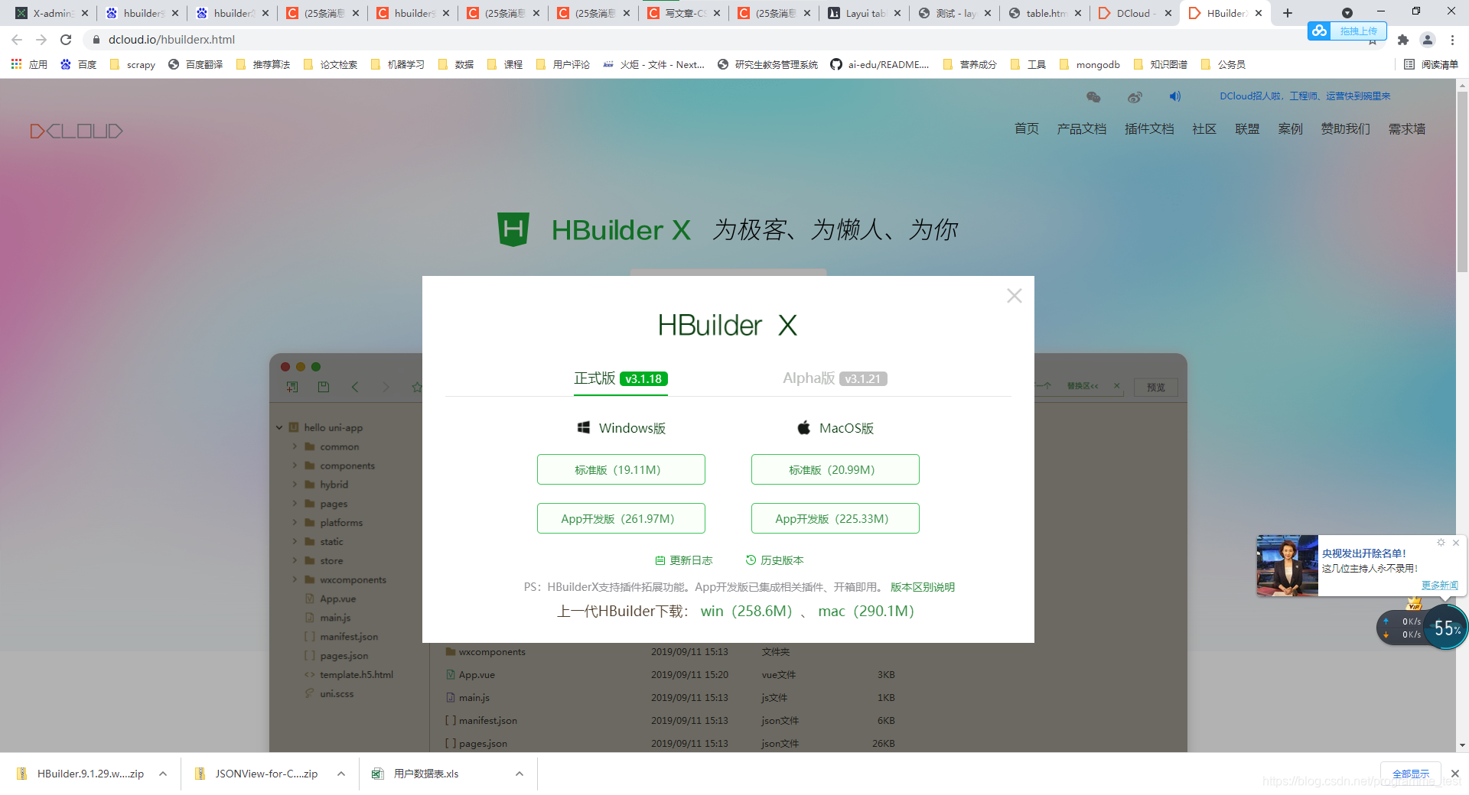The image size is (1469, 795).
Task: Switch to the DCloud tab
Action: tap(1135, 13)
